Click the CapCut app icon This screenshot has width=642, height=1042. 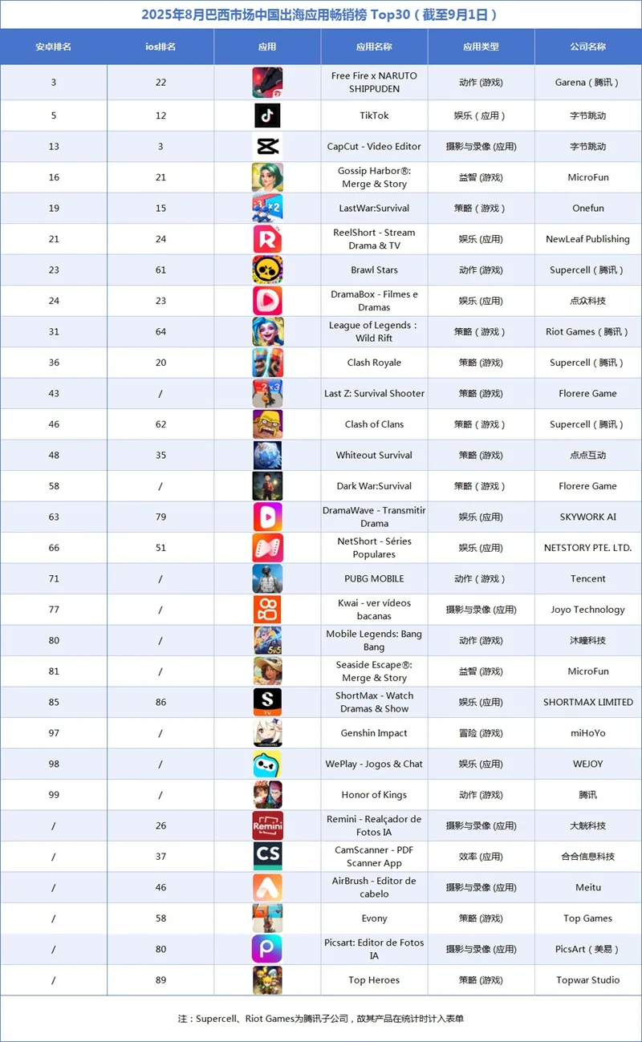point(267,147)
